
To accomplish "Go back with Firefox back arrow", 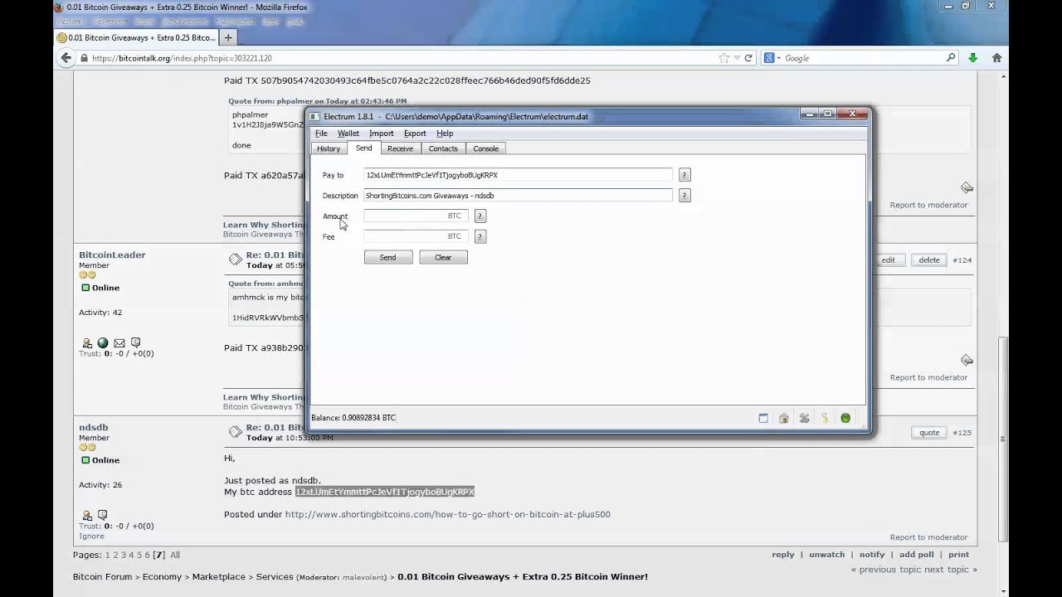I will (66, 58).
